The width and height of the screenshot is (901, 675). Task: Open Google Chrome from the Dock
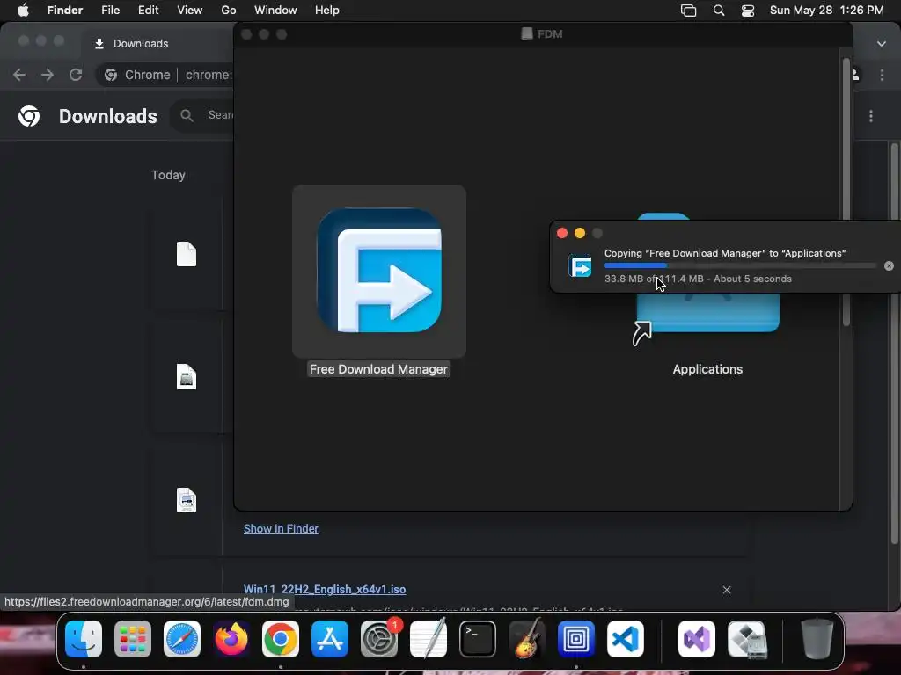click(x=281, y=639)
